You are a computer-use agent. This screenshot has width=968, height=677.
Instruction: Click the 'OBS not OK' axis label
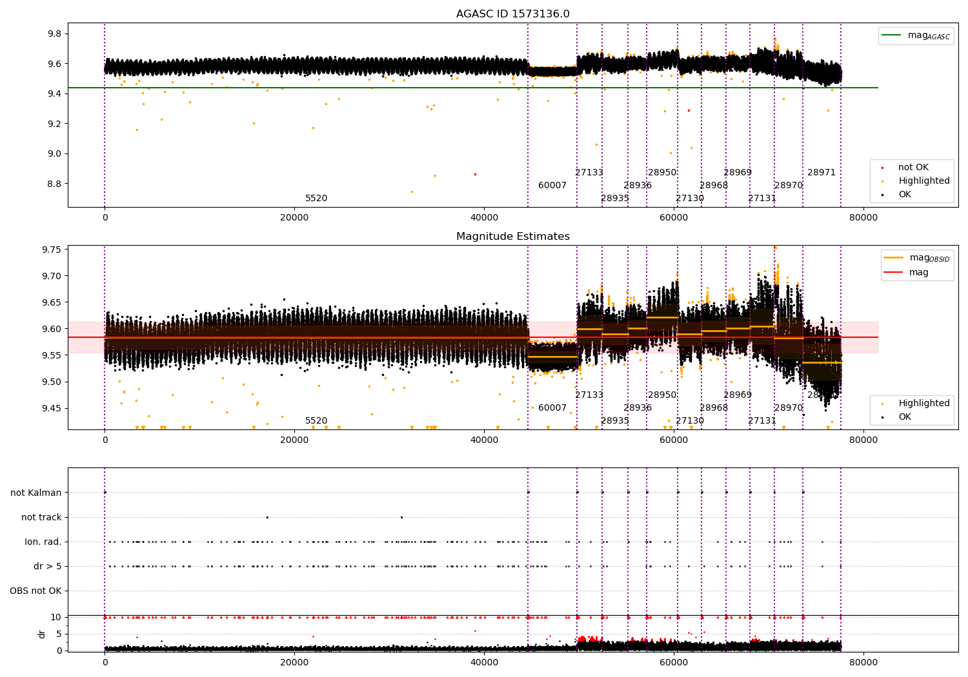(x=35, y=591)
